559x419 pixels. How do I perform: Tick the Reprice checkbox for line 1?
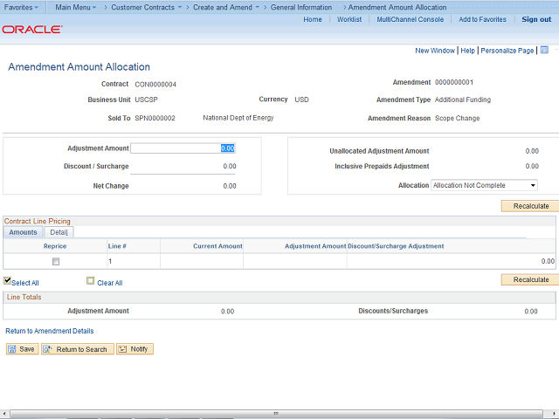point(56,261)
